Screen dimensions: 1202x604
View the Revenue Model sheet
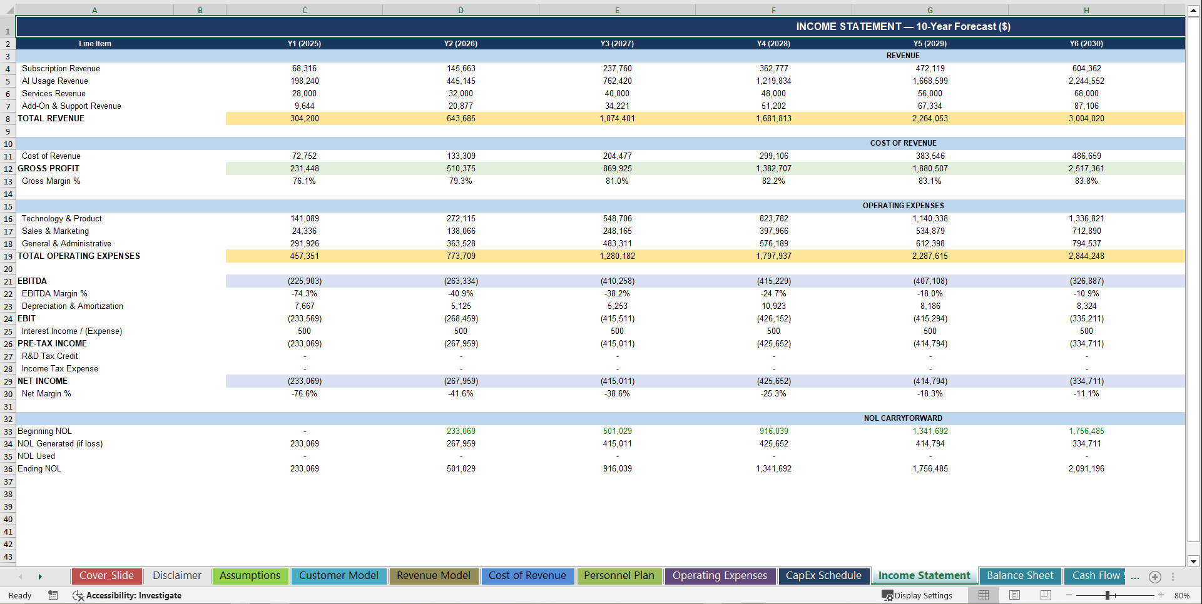[434, 576]
